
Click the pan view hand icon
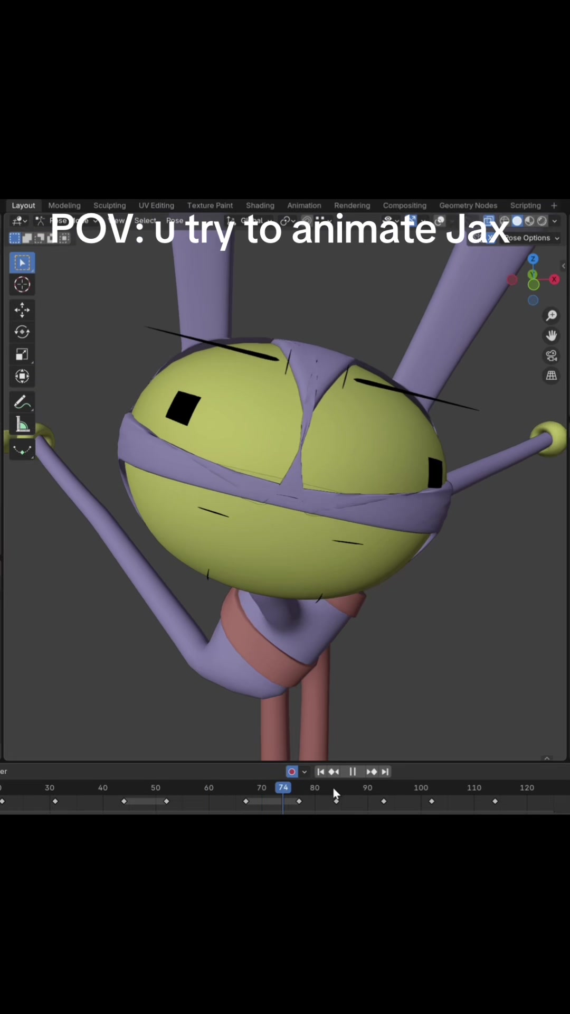552,335
